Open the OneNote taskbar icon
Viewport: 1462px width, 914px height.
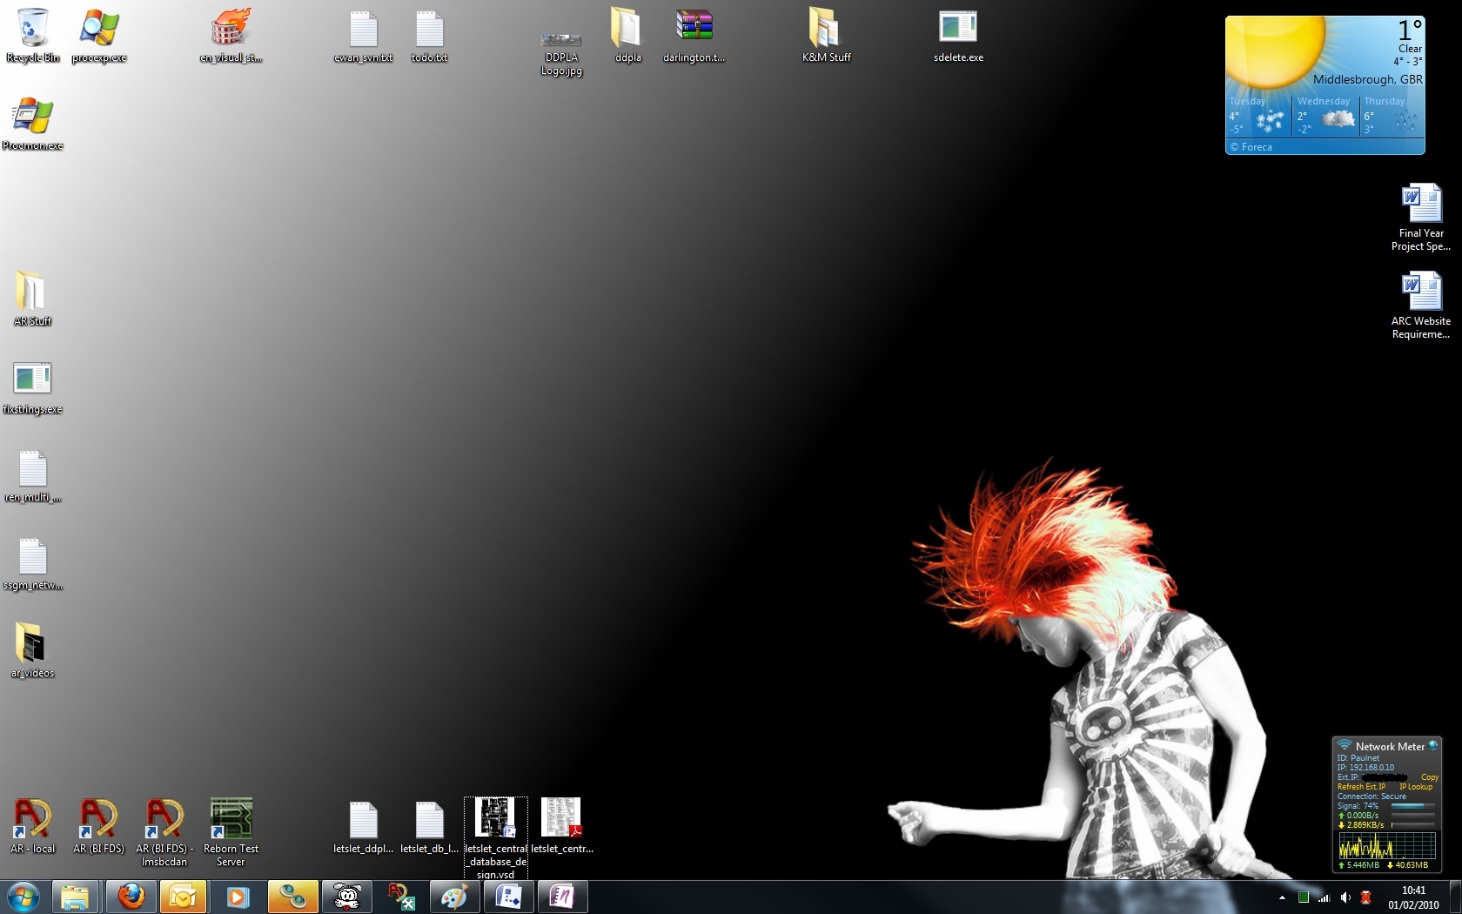[x=562, y=896]
